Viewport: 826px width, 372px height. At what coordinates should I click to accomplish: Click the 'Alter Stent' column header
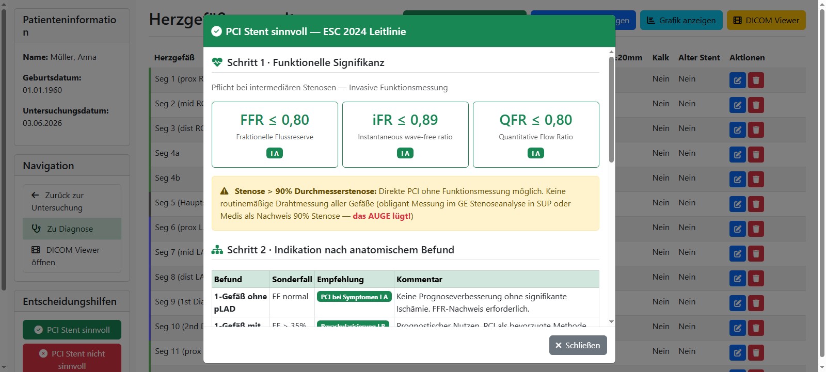(x=699, y=58)
